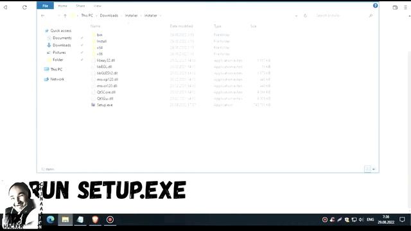The width and height of the screenshot is (411, 231).
Task: Click File Explorer taskbar icon
Action: tap(66, 219)
